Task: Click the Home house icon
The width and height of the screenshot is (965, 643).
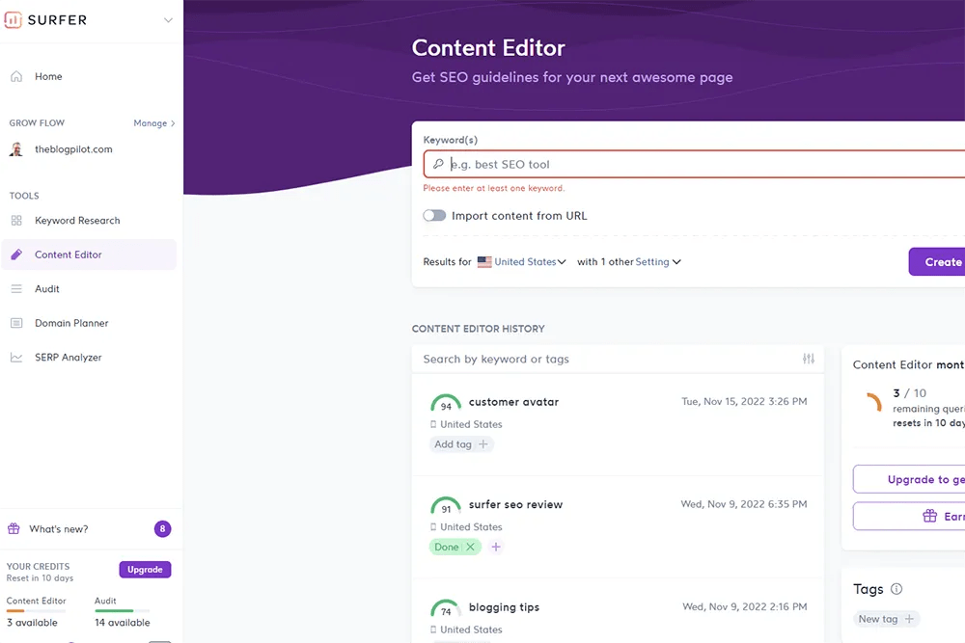Action: [16, 76]
